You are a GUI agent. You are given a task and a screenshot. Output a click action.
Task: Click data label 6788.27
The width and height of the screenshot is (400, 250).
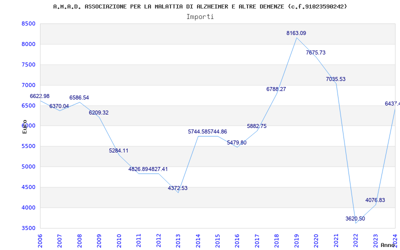(x=276, y=89)
